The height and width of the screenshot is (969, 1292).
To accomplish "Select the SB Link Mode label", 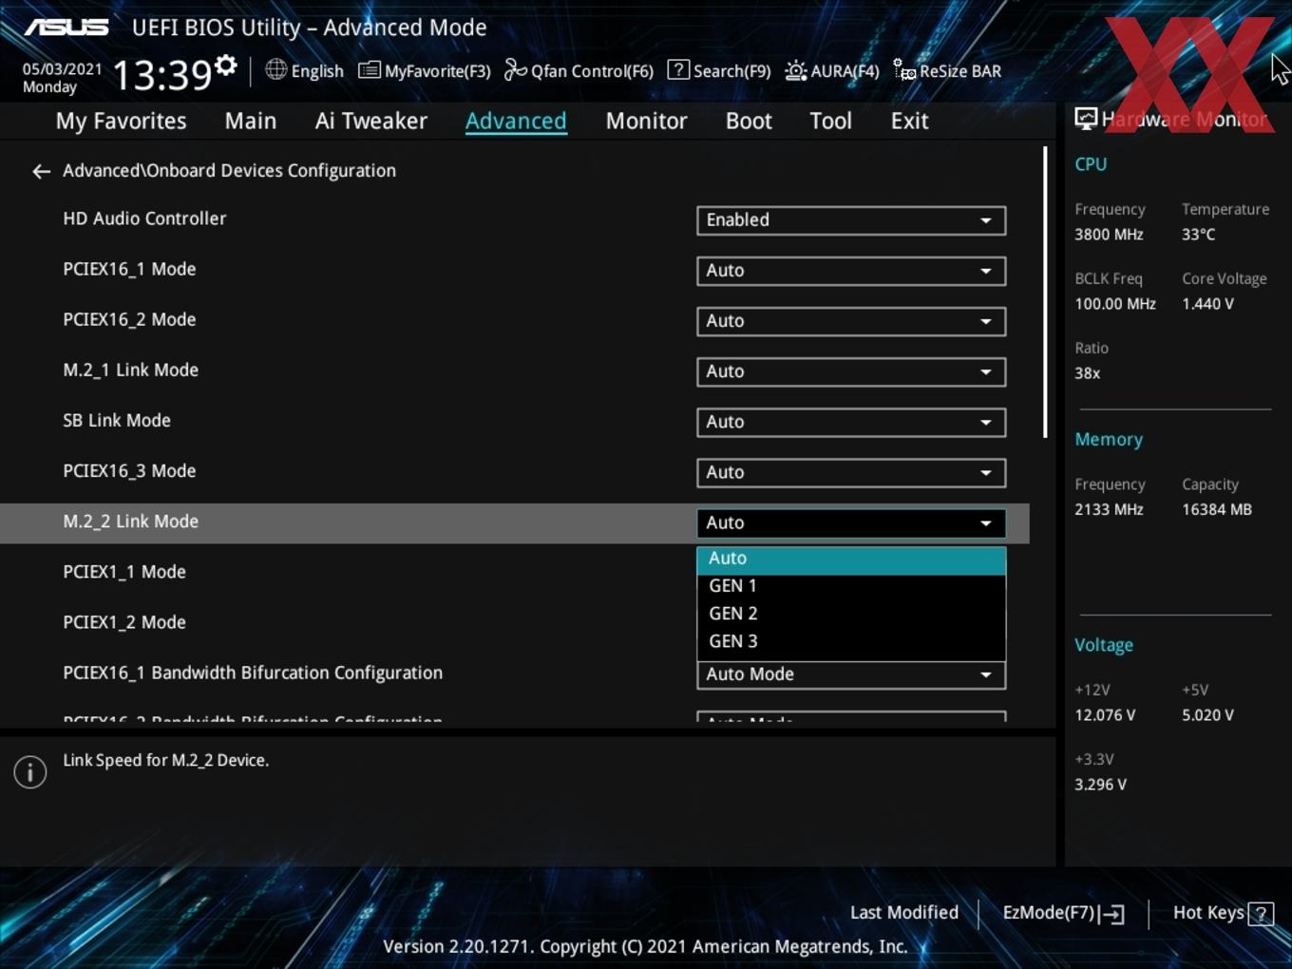I will coord(117,421).
